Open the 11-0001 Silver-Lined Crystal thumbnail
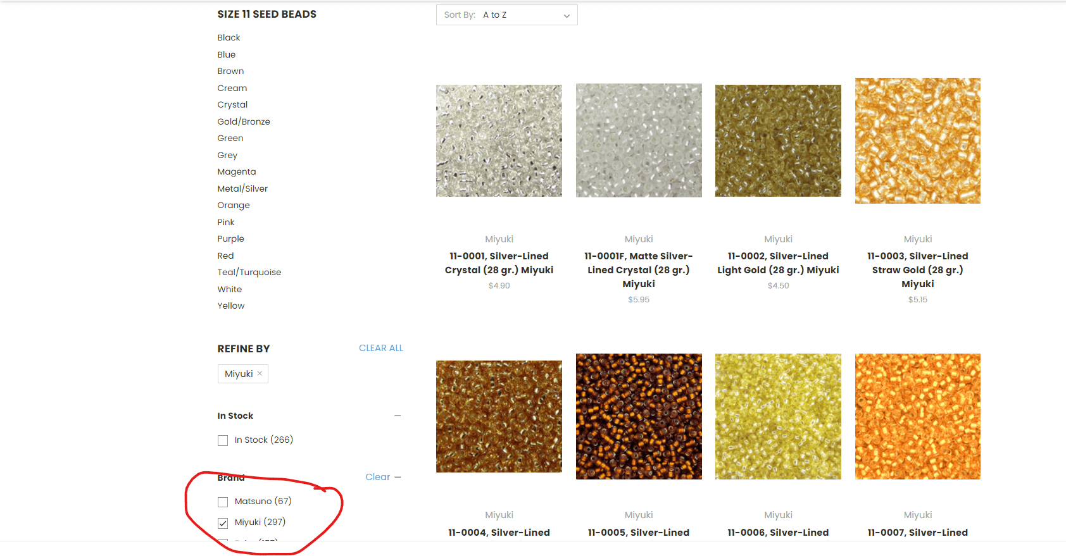Viewport: 1066px width, 556px height. [x=499, y=140]
